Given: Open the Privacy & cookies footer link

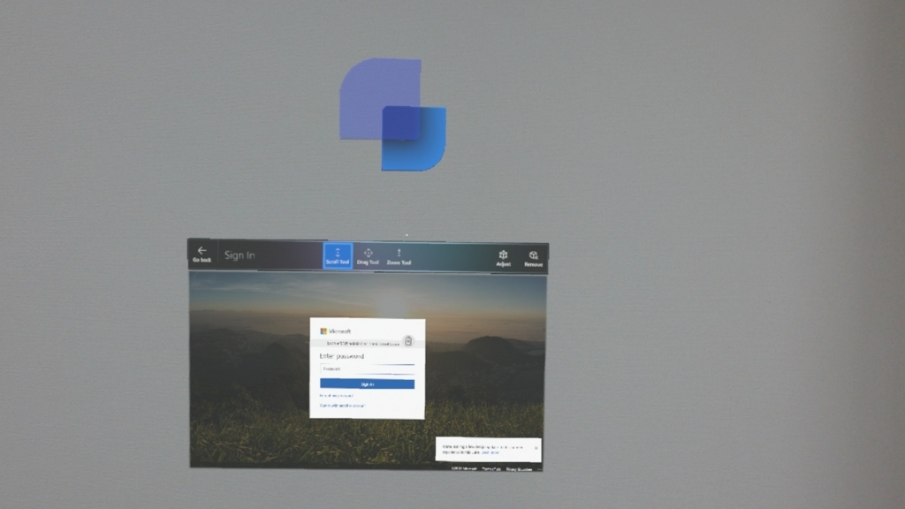Looking at the screenshot, I should [x=519, y=468].
